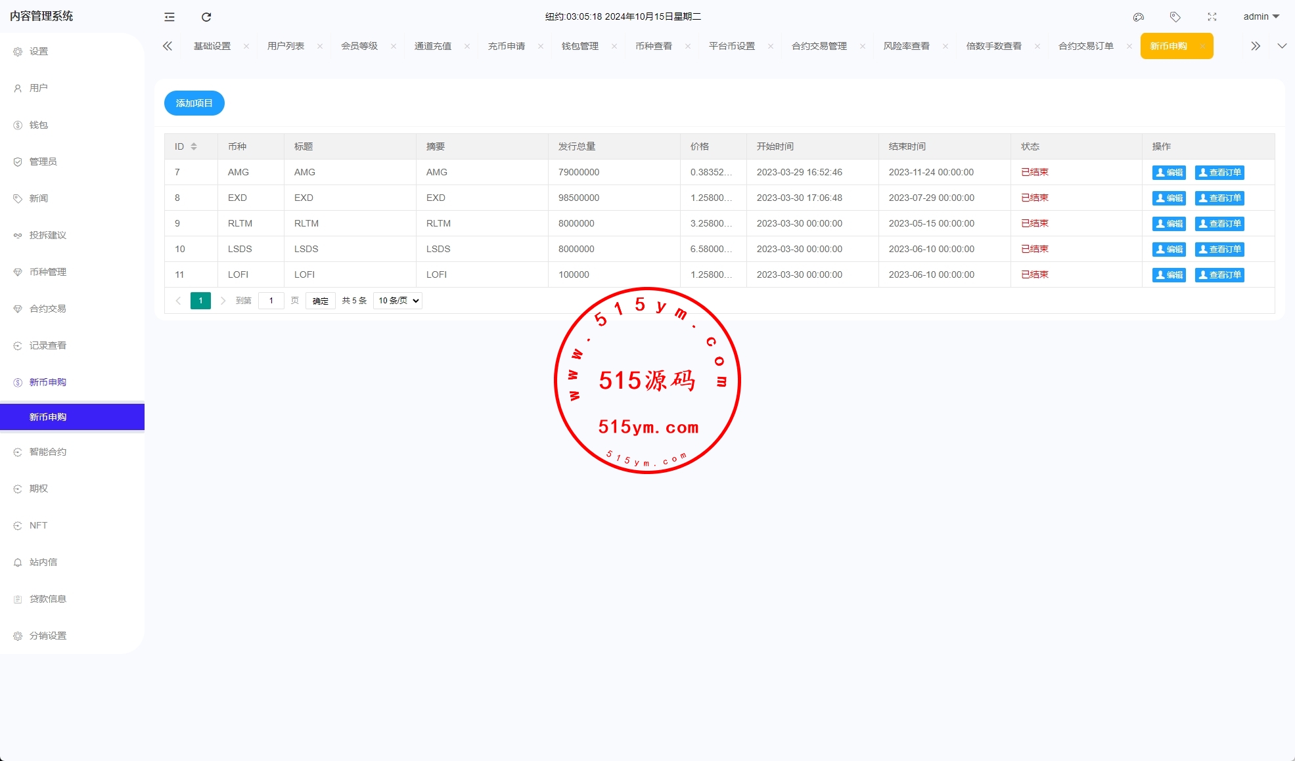This screenshot has height=761, width=1295.
Task: Open the 站内信 sidebar item
Action: [x=43, y=562]
